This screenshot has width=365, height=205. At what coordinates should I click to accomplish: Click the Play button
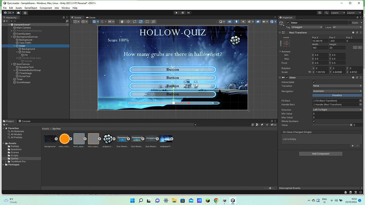pyautogui.click(x=176, y=13)
